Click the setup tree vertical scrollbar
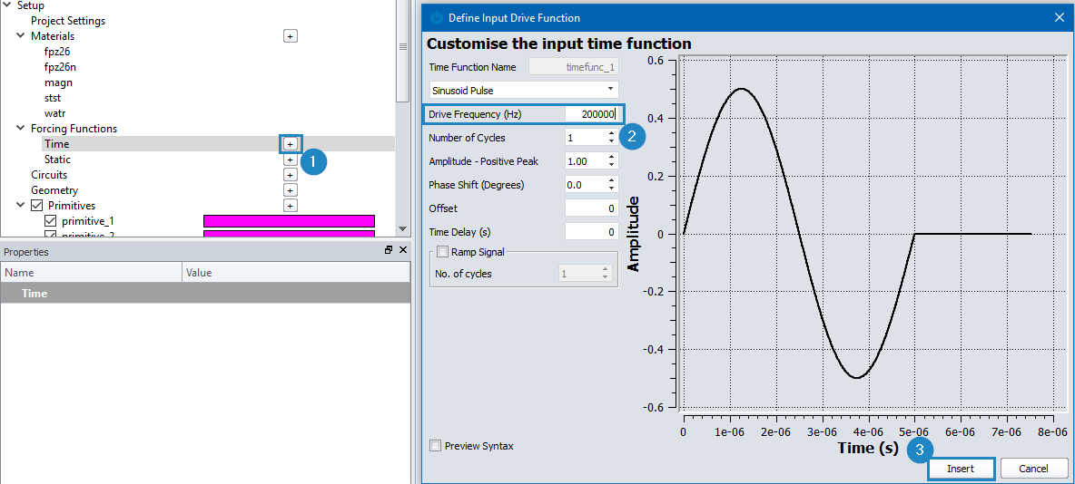 403,52
